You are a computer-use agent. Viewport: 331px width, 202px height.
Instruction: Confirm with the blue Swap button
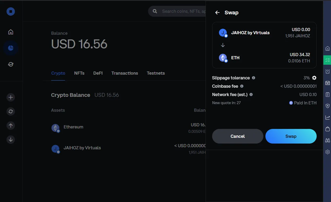tap(291, 136)
